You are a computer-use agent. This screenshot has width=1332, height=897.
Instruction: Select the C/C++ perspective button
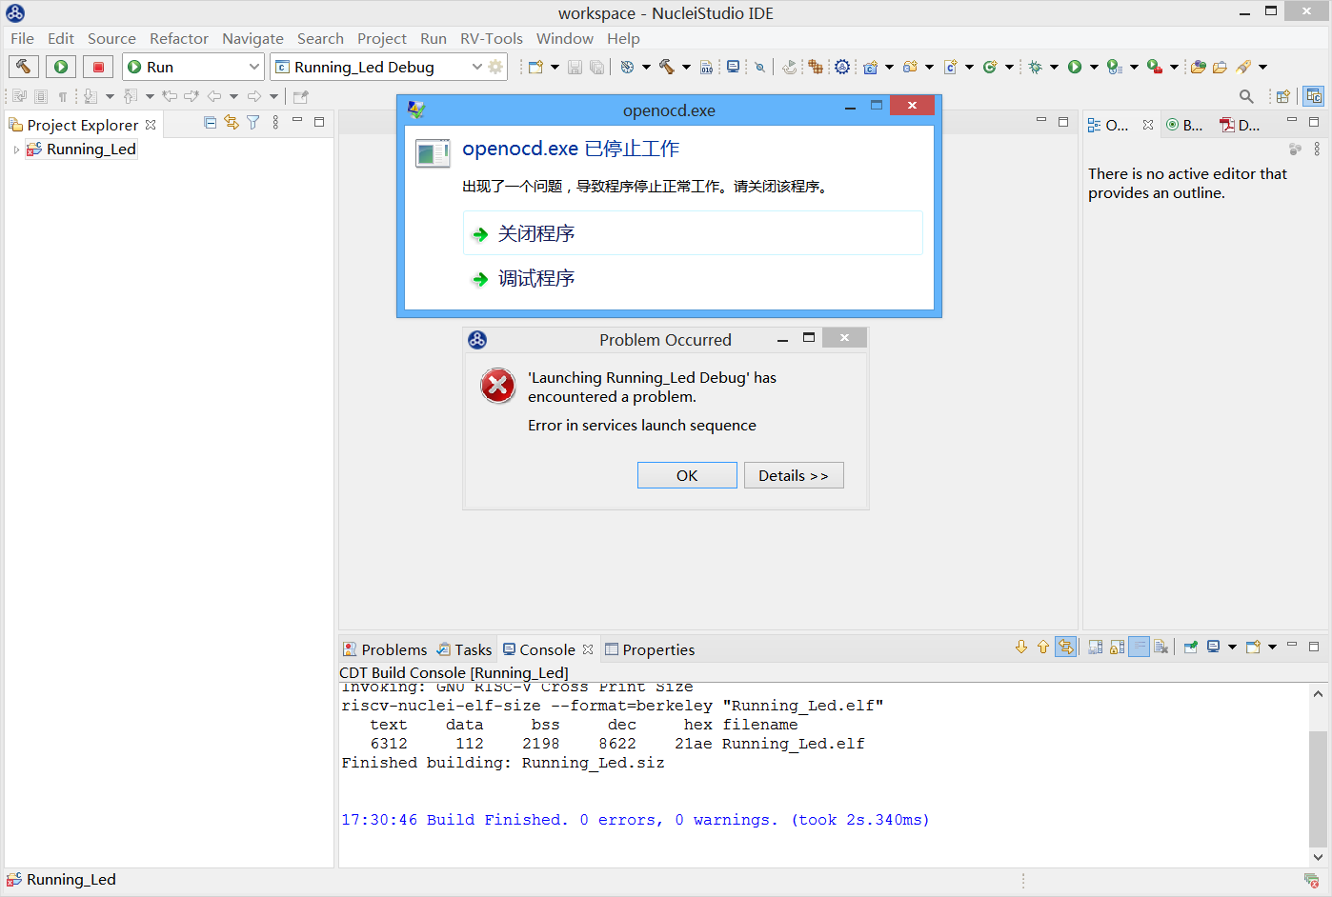pyautogui.click(x=1314, y=96)
